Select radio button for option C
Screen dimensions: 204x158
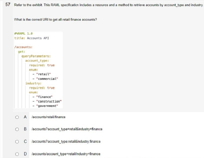[17, 142]
